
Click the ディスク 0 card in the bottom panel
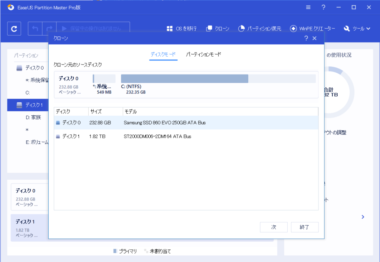30,197
